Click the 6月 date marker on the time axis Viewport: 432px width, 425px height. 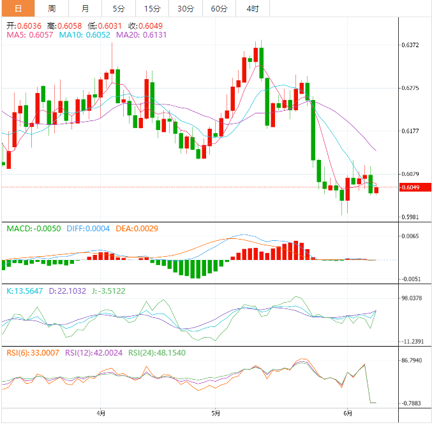coord(346,414)
